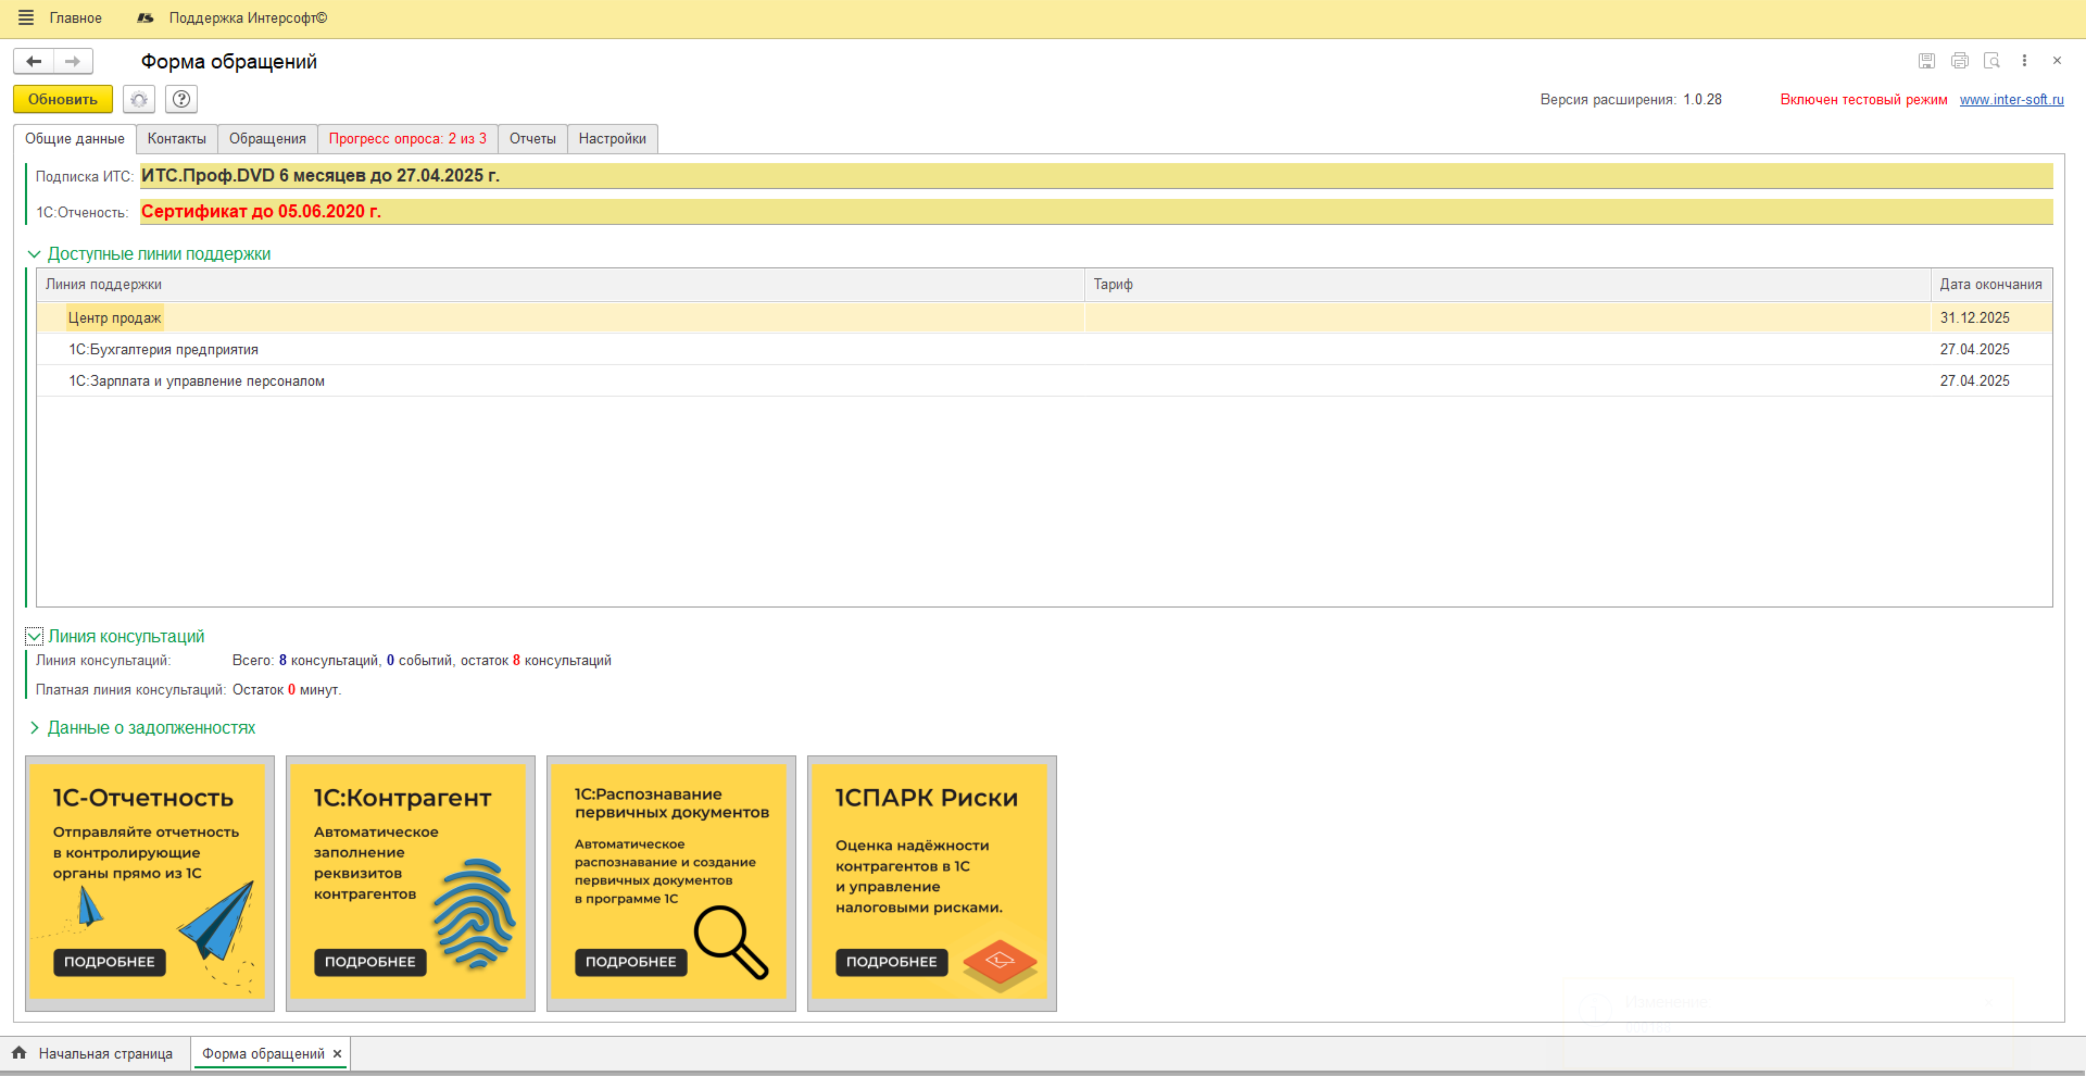Open the Настройки tab
The width and height of the screenshot is (2086, 1076).
[612, 138]
